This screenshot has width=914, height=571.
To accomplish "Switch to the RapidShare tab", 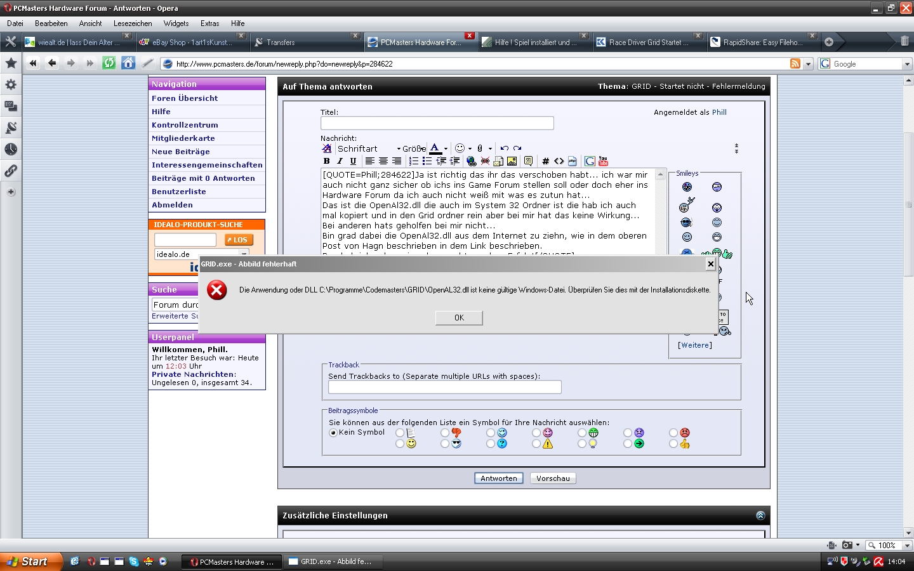I will pyautogui.click(x=763, y=43).
